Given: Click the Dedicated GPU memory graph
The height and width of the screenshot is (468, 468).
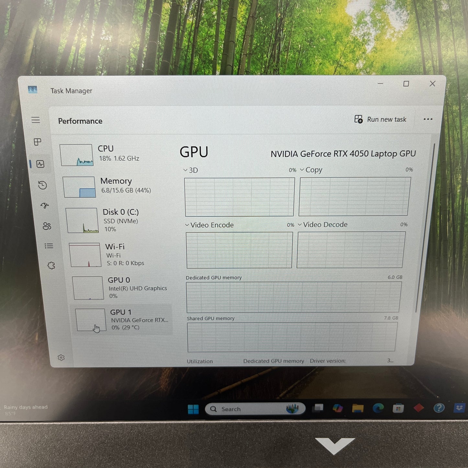Looking at the screenshot, I should (294, 297).
